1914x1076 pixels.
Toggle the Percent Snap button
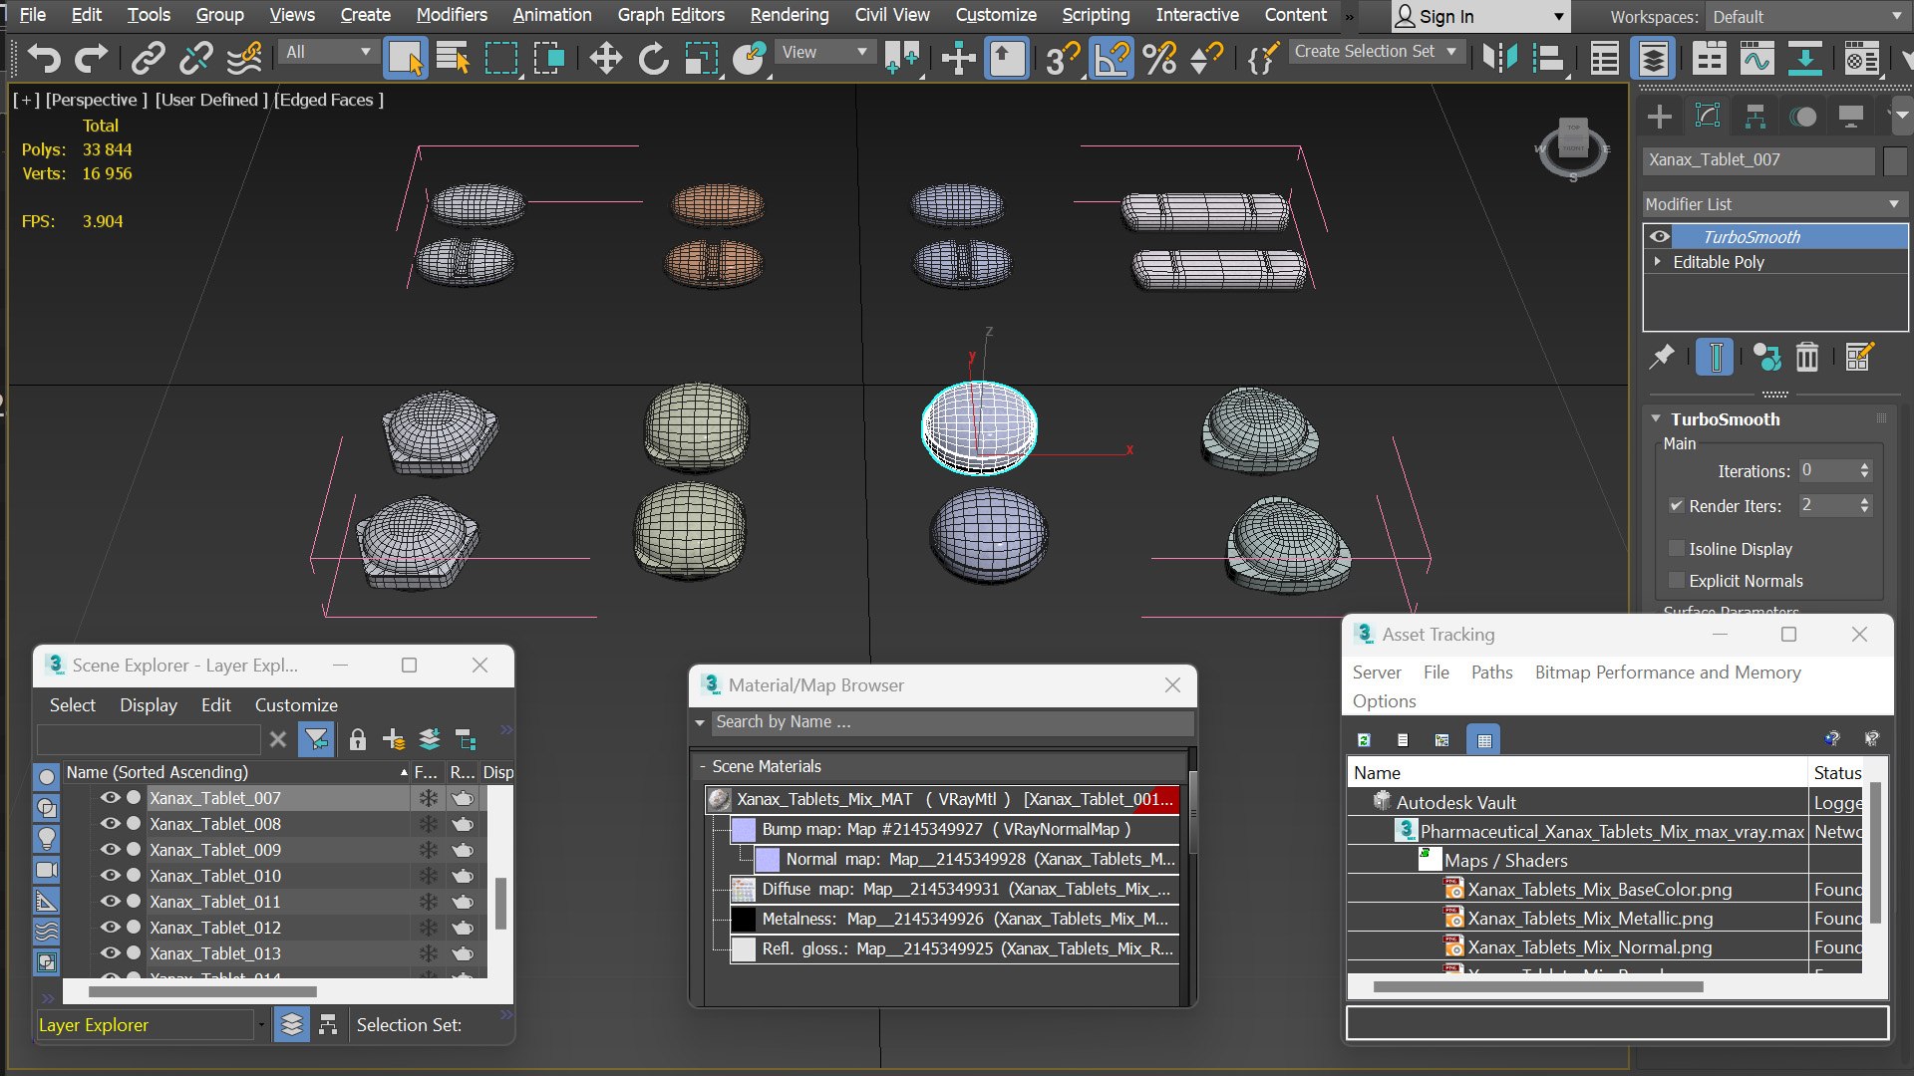tap(1159, 58)
